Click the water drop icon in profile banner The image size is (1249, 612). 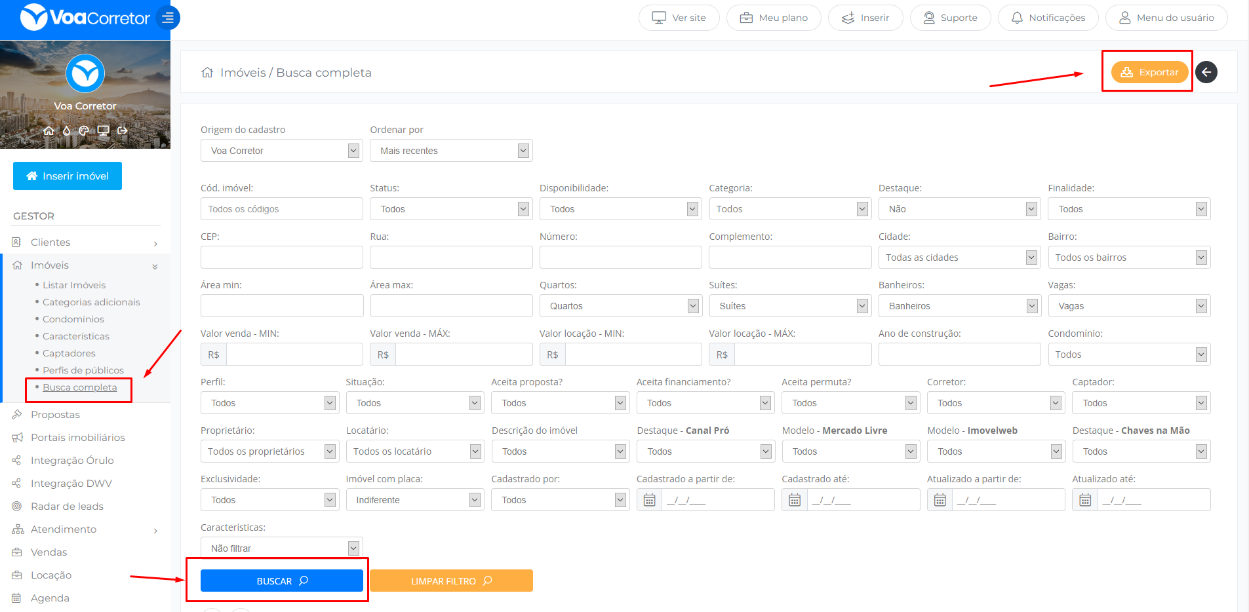(66, 130)
